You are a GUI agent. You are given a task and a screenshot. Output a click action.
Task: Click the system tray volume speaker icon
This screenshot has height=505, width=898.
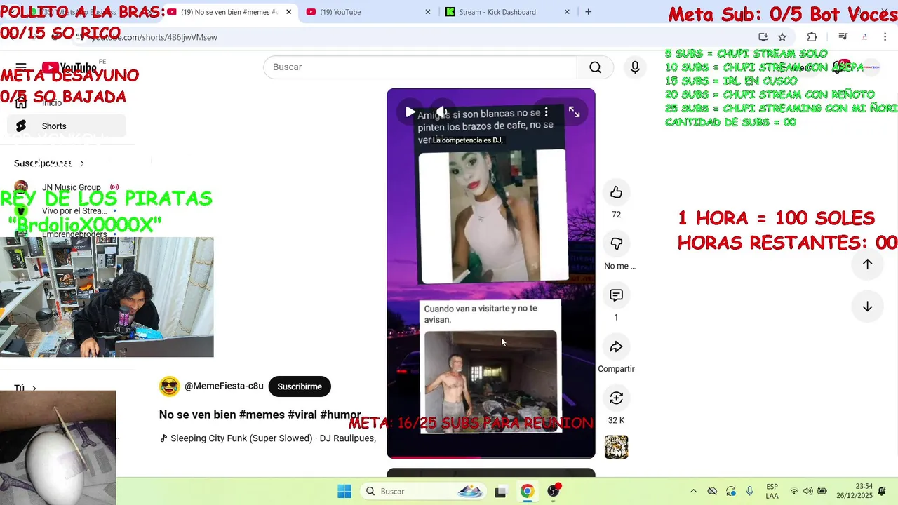808,492
